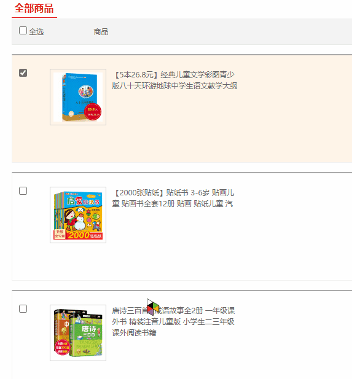Tick the 全选 select-all checkbox
The height and width of the screenshot is (379, 352).
pyautogui.click(x=23, y=31)
